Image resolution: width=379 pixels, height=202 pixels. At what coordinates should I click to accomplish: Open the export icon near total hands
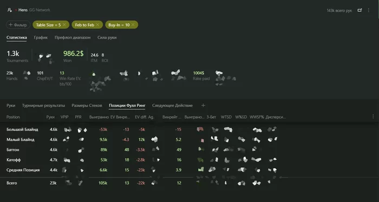point(360,10)
